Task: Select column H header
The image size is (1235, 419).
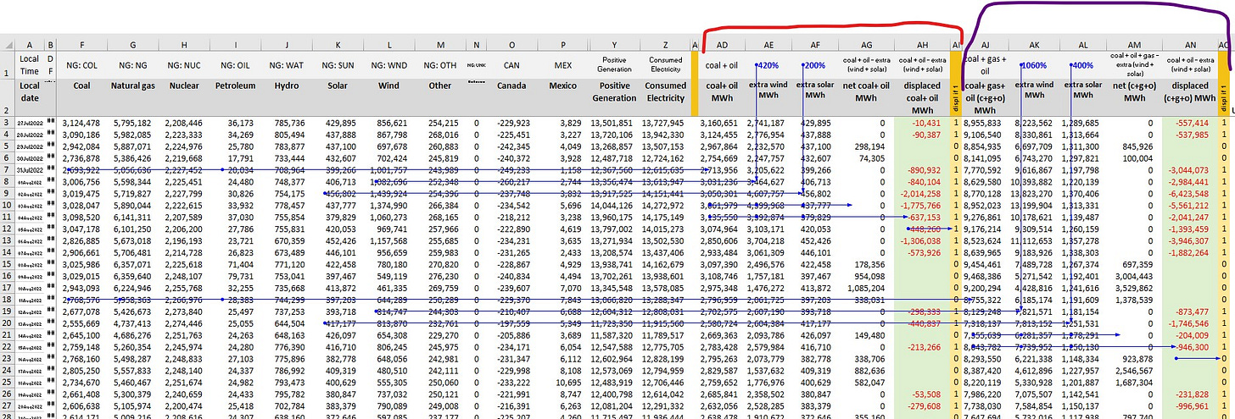Action: tap(185, 45)
